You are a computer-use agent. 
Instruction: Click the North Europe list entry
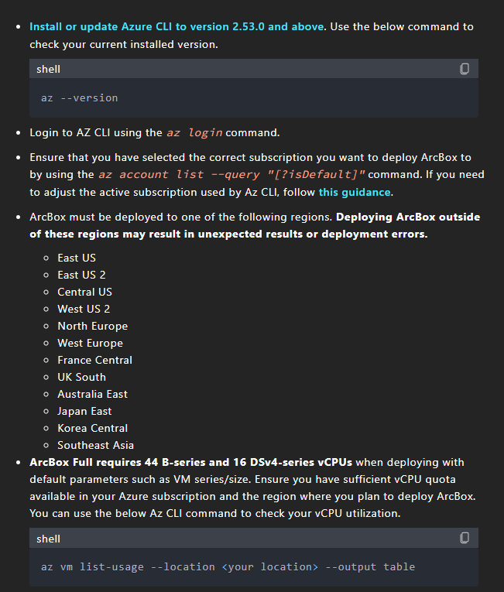92,326
